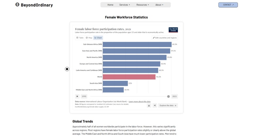
Task: Click the Explore the data button
Action: tap(168, 106)
